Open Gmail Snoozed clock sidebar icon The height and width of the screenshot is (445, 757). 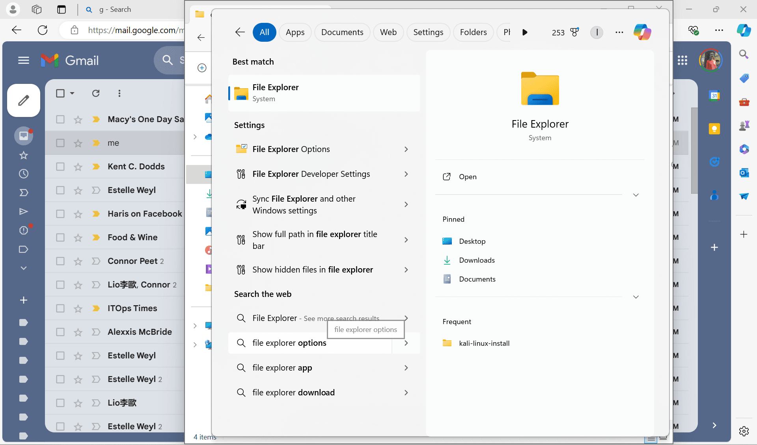tap(24, 174)
